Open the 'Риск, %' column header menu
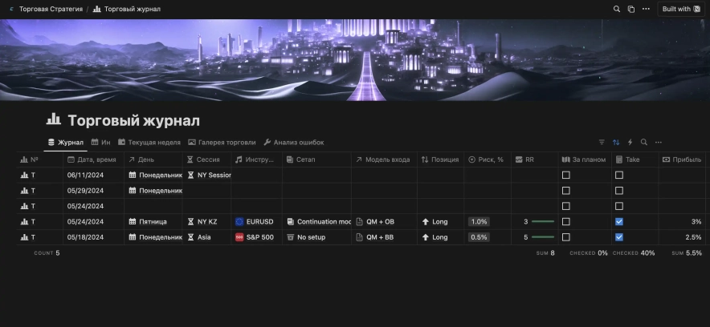The image size is (710, 327). click(488, 159)
